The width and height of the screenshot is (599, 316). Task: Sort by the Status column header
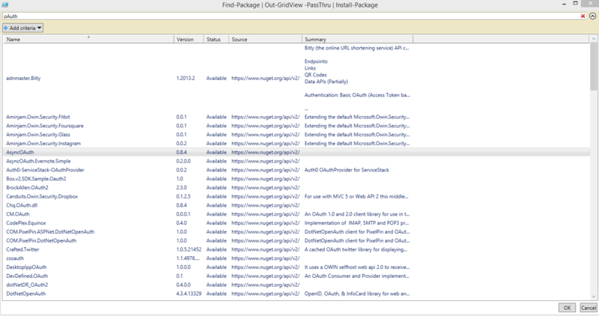pos(216,39)
